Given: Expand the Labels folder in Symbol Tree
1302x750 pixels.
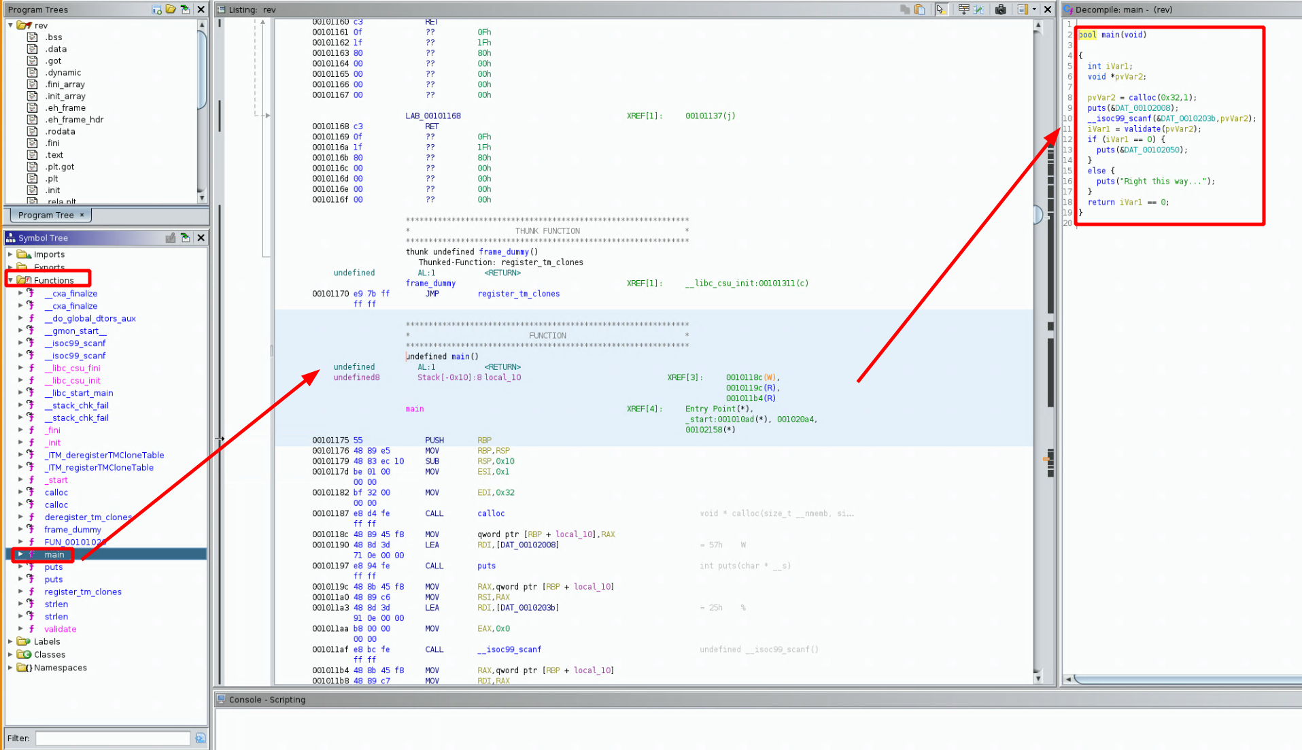Looking at the screenshot, I should [11, 641].
